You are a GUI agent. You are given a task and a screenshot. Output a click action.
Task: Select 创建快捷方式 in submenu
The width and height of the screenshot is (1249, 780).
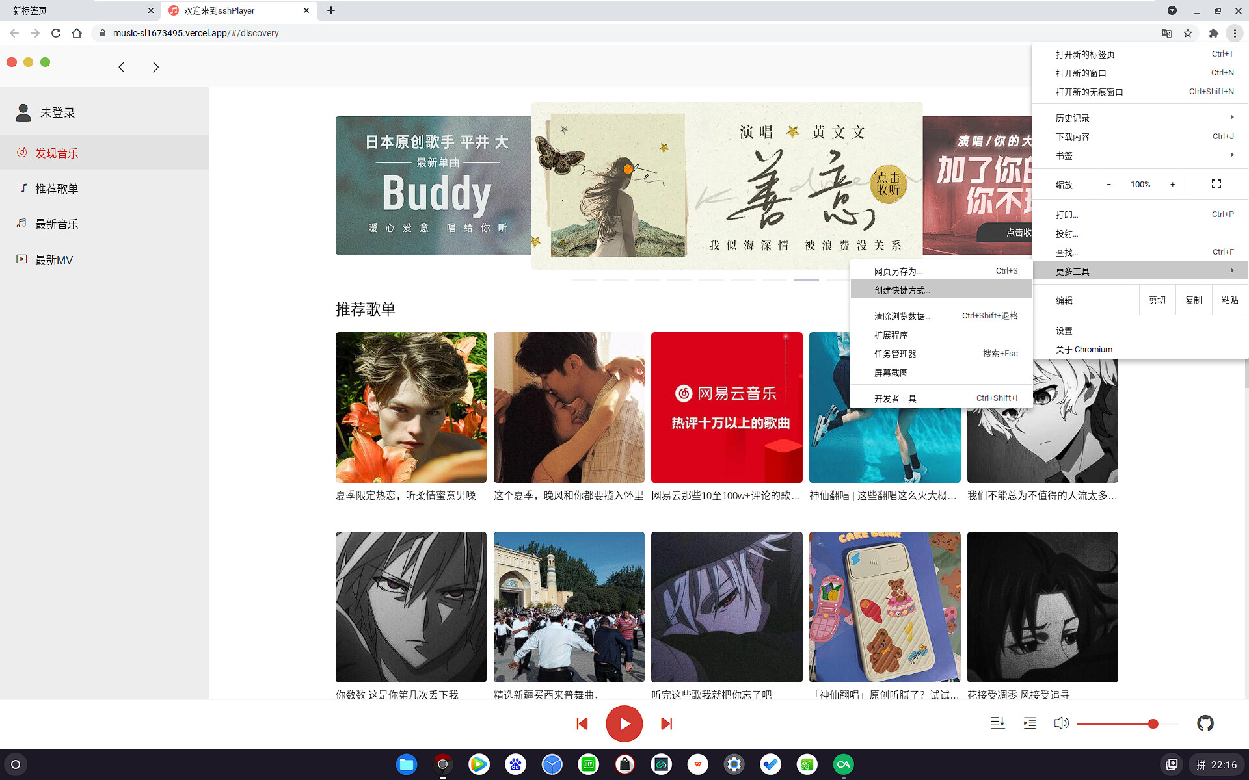pos(941,290)
